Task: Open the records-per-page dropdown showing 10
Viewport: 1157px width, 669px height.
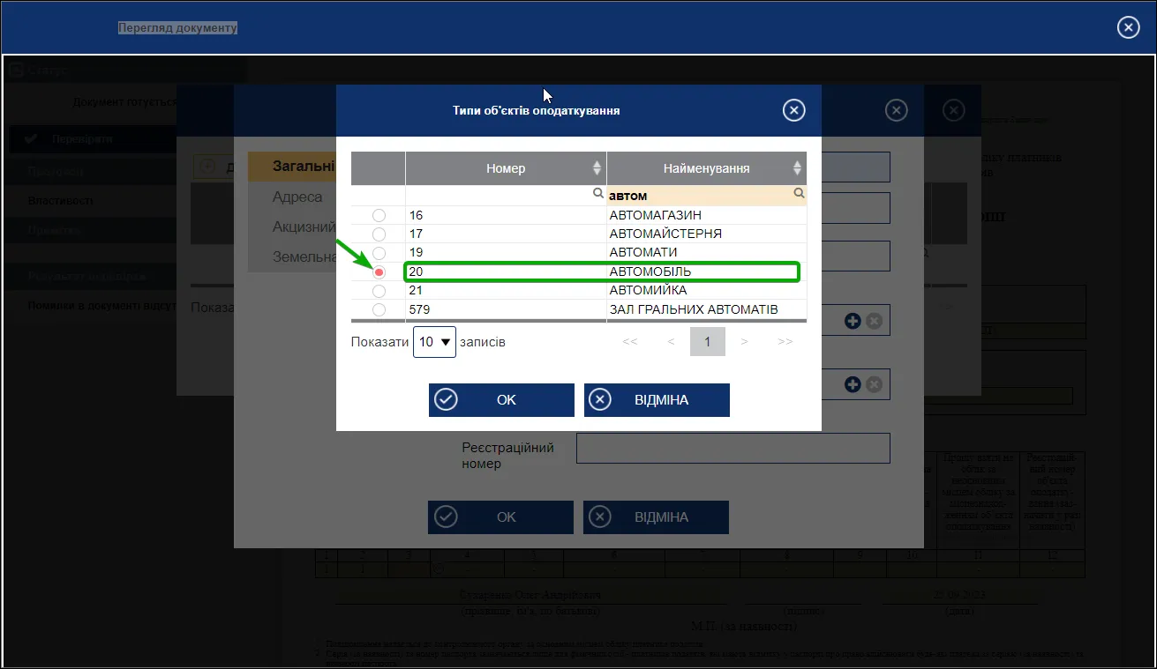Action: (x=434, y=342)
